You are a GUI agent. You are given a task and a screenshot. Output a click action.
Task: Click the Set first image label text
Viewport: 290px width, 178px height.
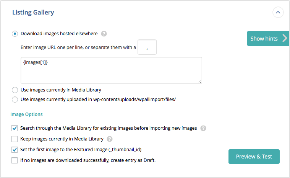point(81,149)
